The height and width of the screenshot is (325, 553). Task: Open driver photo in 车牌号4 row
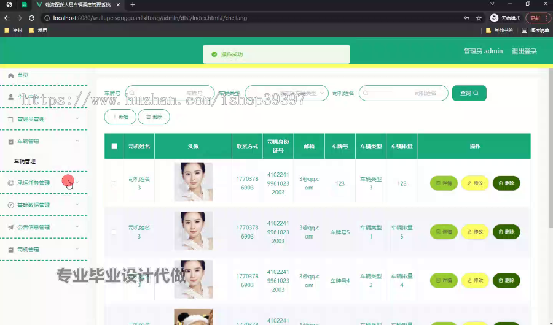[x=194, y=279]
